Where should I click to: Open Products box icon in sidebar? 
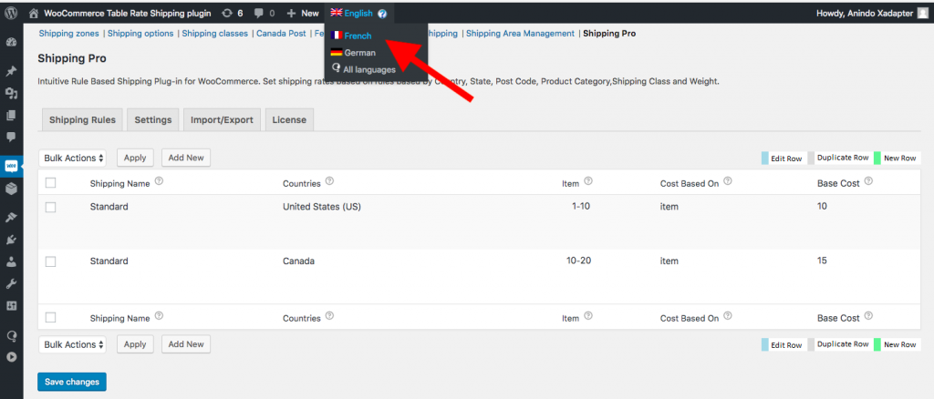(x=11, y=189)
